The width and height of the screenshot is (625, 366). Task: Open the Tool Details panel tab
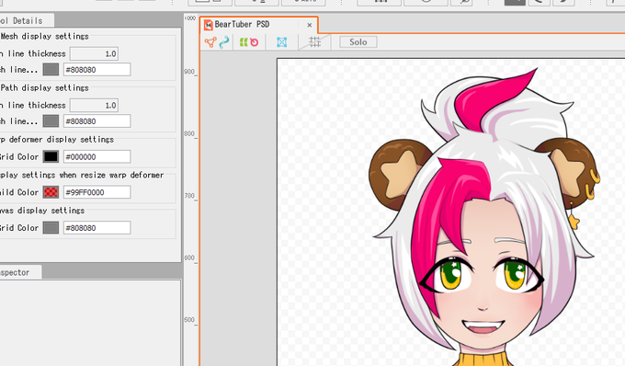pos(27,20)
